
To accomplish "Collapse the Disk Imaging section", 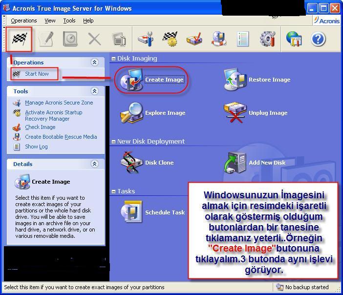I will click(x=113, y=59).
